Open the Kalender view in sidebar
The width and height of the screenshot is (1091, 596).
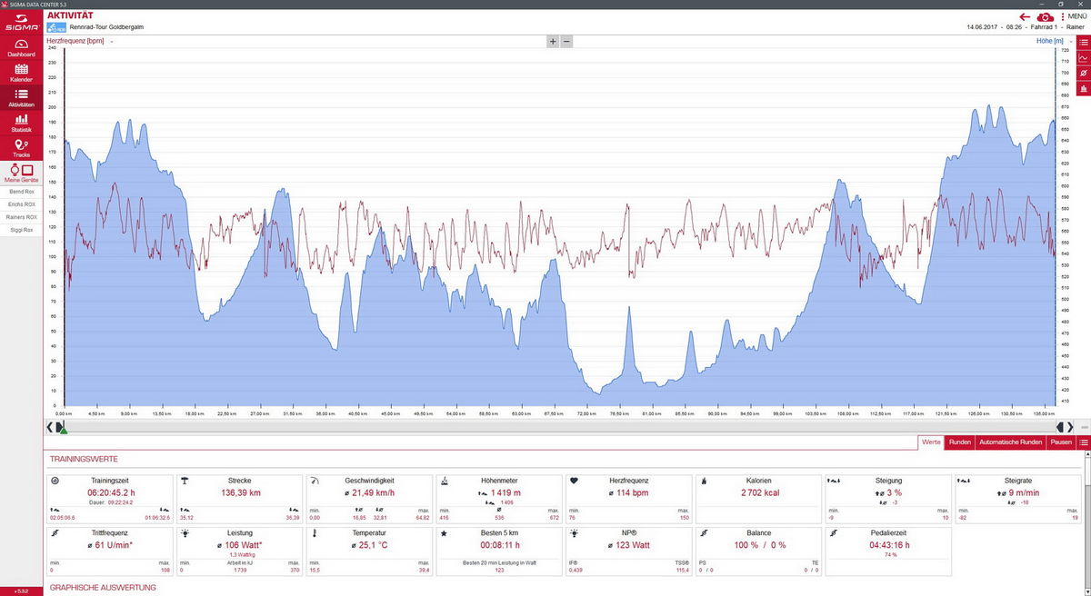21,72
